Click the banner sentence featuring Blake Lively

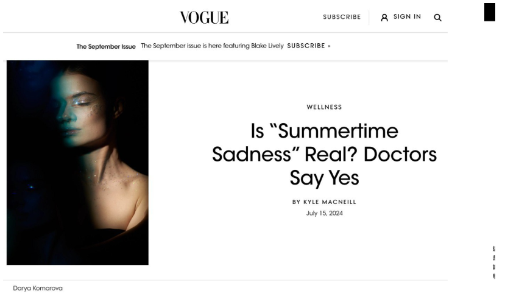pos(212,46)
